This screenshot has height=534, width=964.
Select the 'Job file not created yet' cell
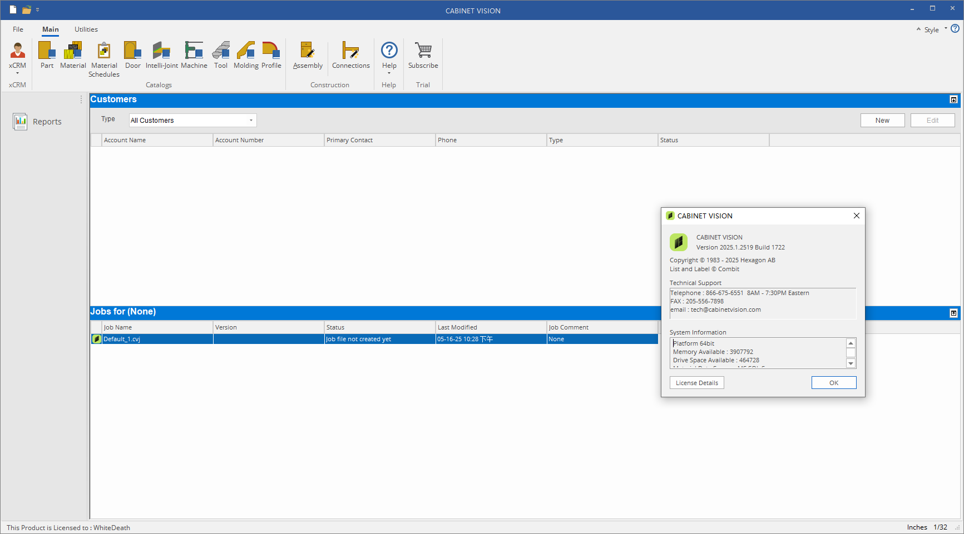pos(380,339)
